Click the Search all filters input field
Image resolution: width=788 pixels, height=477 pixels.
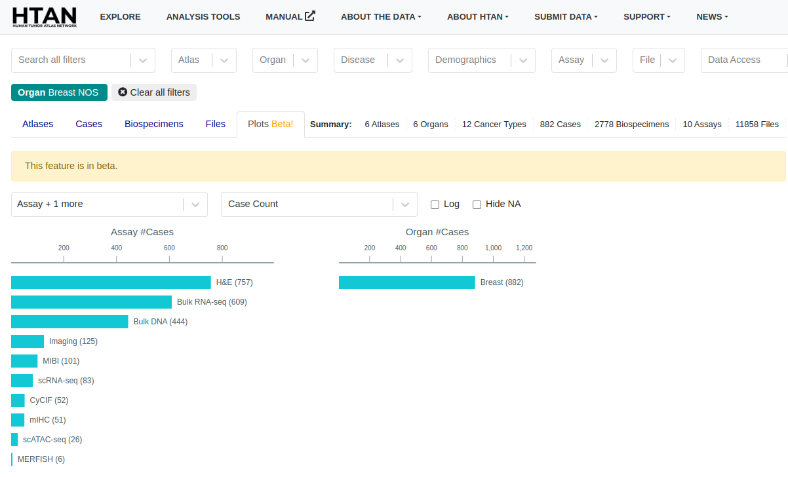[x=72, y=60]
